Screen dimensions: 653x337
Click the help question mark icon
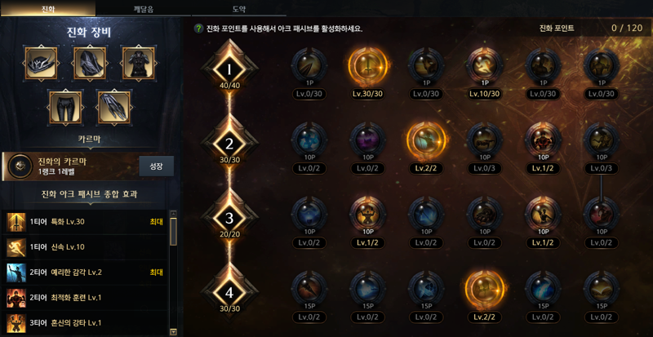click(199, 29)
